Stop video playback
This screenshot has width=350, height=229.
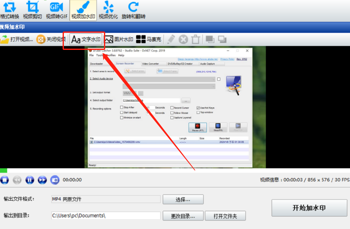(x=5, y=180)
